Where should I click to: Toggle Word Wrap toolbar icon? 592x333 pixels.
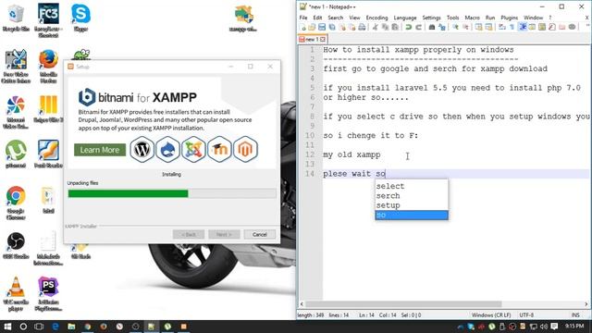coord(501,27)
